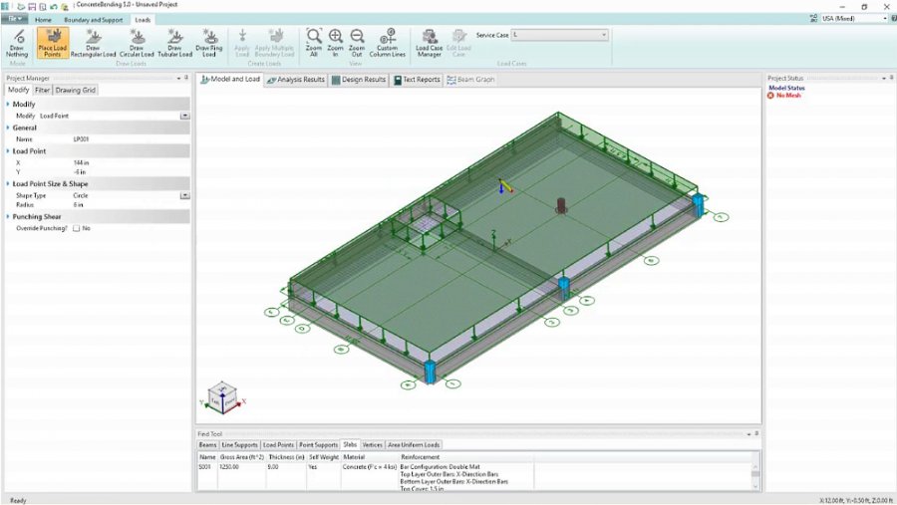This screenshot has height=505, width=897.
Task: Zoom Out of the model
Action: point(357,43)
